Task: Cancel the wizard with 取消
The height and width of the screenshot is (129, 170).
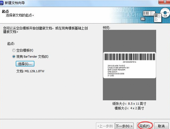Action: [161, 126]
